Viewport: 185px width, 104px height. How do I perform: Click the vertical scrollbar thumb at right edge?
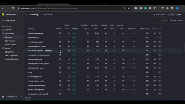pos(184,47)
